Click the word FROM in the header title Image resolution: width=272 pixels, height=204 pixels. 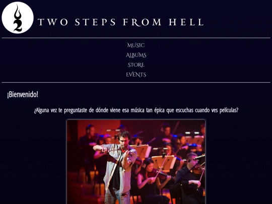tap(142, 22)
